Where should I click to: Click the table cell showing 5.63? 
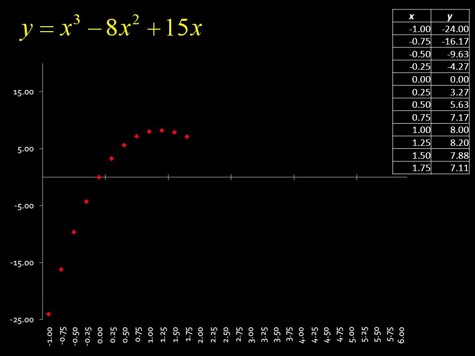point(450,104)
